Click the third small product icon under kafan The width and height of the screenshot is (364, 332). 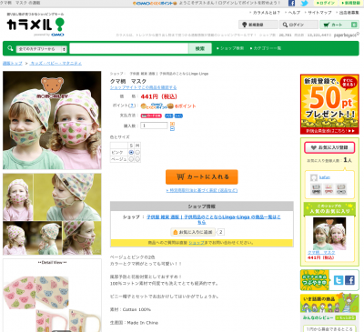pyautogui.click(x=341, y=189)
